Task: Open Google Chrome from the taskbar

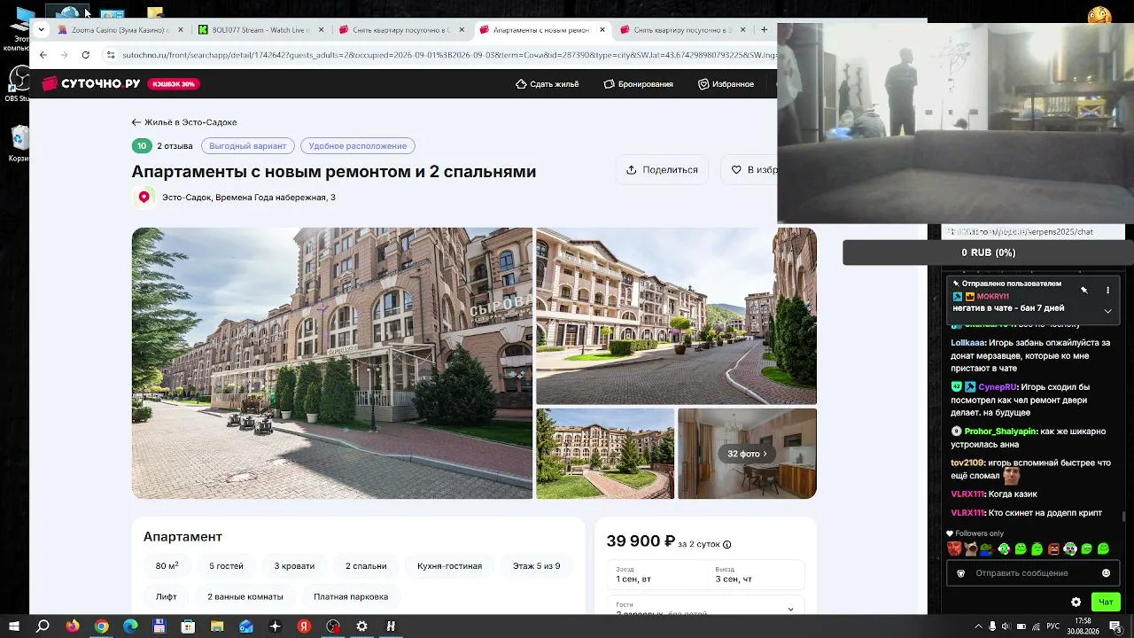Action: 101,626
